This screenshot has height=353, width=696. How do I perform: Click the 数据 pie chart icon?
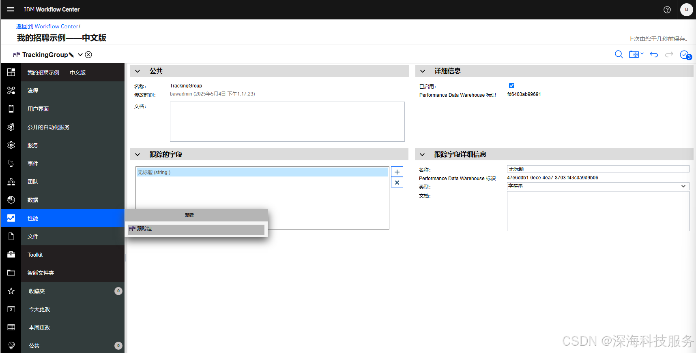point(11,200)
